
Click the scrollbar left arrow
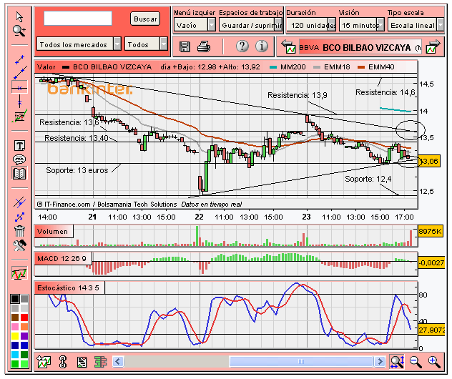[117, 361]
